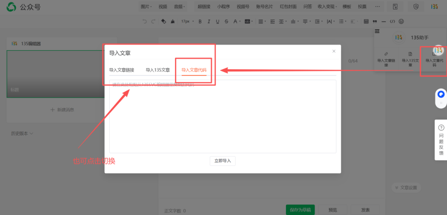Toggle italic formatting
This screenshot has width=447, height=215.
coord(209,22)
